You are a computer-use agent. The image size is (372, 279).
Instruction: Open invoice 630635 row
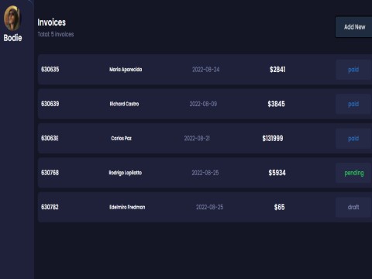tap(205, 69)
